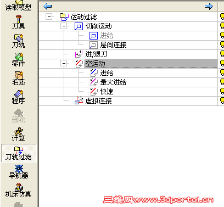
Task: Click the greyed 进给 blue square icon
Action: [93, 36]
